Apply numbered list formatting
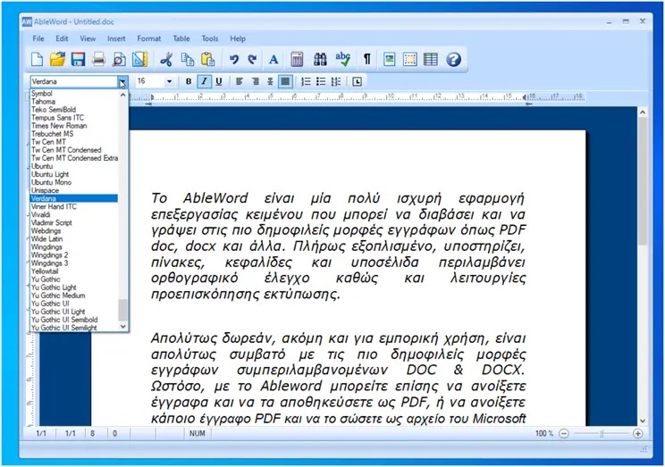 pyautogui.click(x=306, y=81)
